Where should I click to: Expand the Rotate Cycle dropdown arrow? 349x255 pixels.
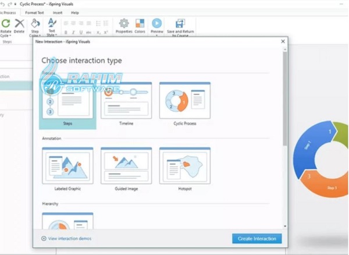(x=10, y=36)
